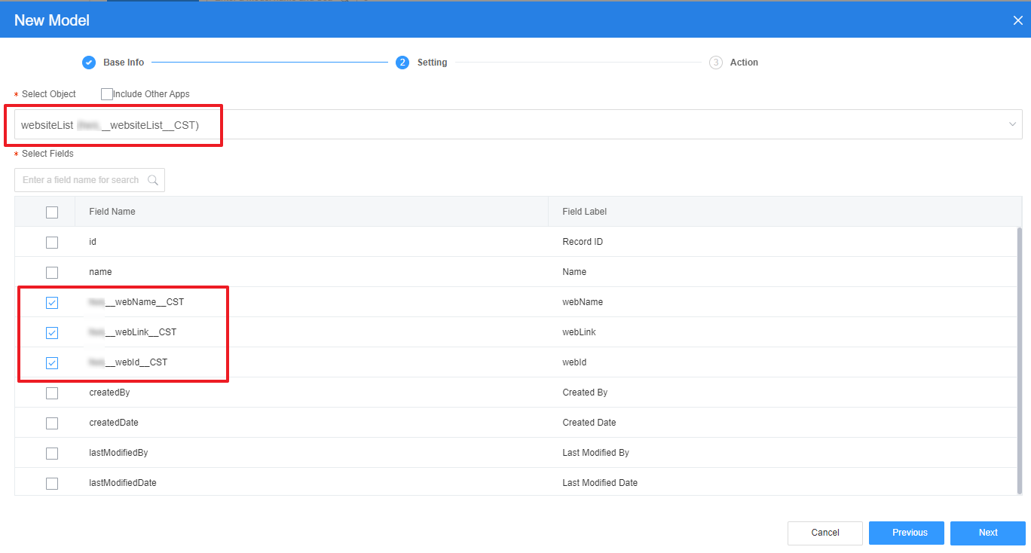Click the lastModifiedDate field name text
The image size is (1031, 553).
(x=123, y=483)
